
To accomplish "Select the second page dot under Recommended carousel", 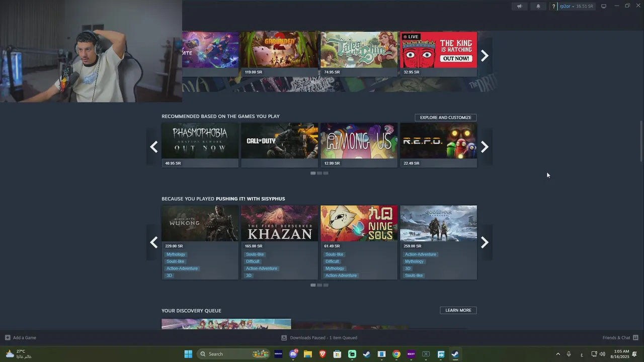I will 319,173.
